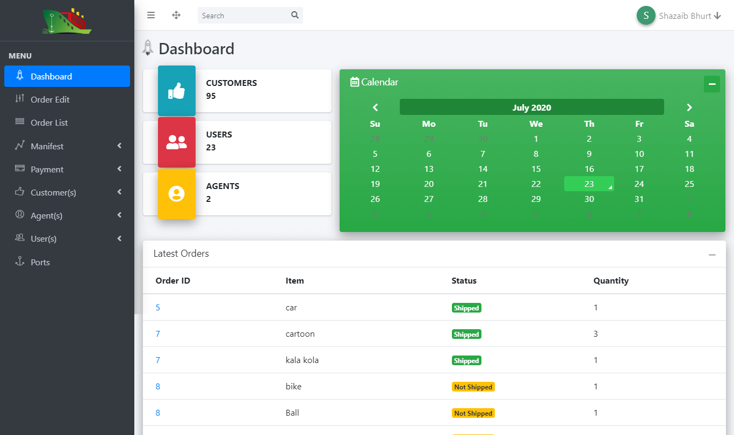The height and width of the screenshot is (435, 734).
Task: Open order ID 7 link for kala kola
Action: pyautogui.click(x=158, y=360)
